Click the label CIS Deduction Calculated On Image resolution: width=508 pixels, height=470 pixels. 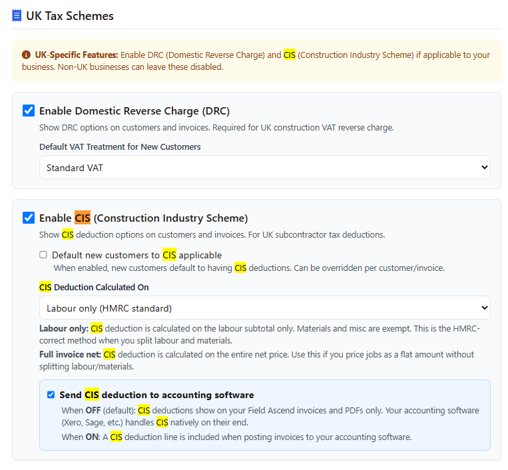tap(94, 288)
